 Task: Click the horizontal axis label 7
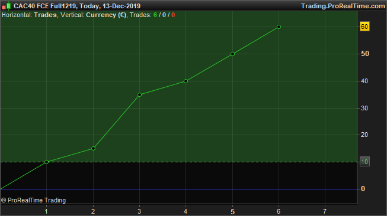[x=325, y=211]
